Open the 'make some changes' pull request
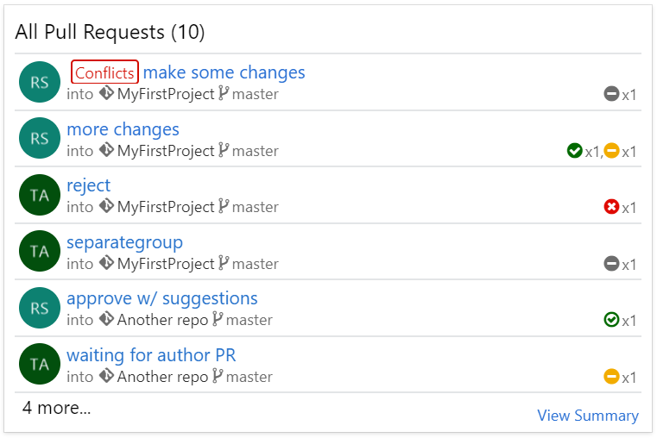657x438 pixels. coord(224,72)
